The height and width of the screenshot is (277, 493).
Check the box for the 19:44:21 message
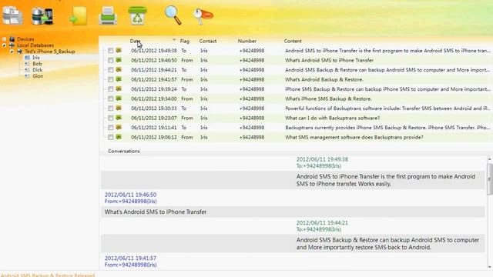[x=111, y=70]
